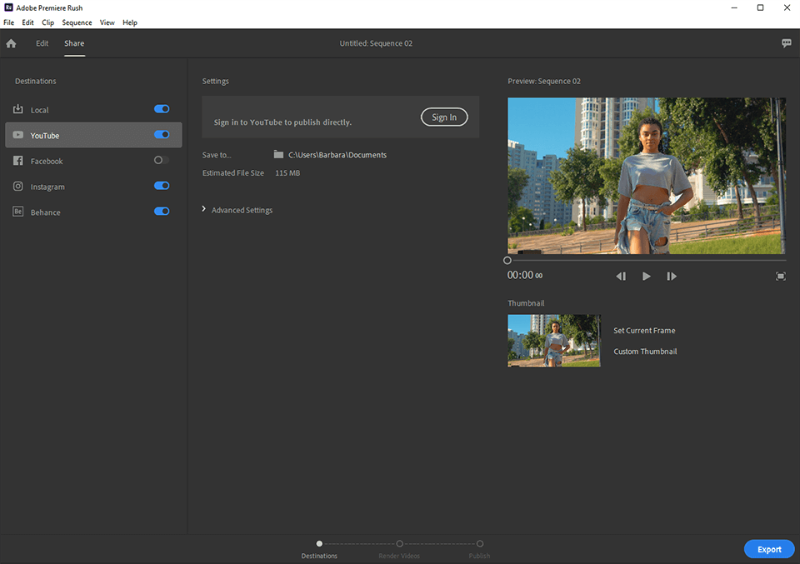Open the Help menu

[130, 22]
